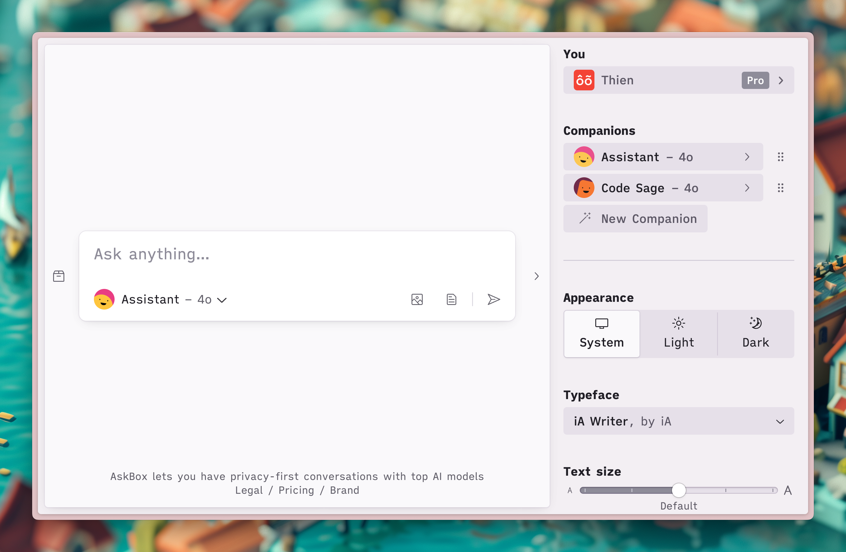Open the archive box icon left of the prompt
Viewport: 846px width, 552px height.
(59, 276)
